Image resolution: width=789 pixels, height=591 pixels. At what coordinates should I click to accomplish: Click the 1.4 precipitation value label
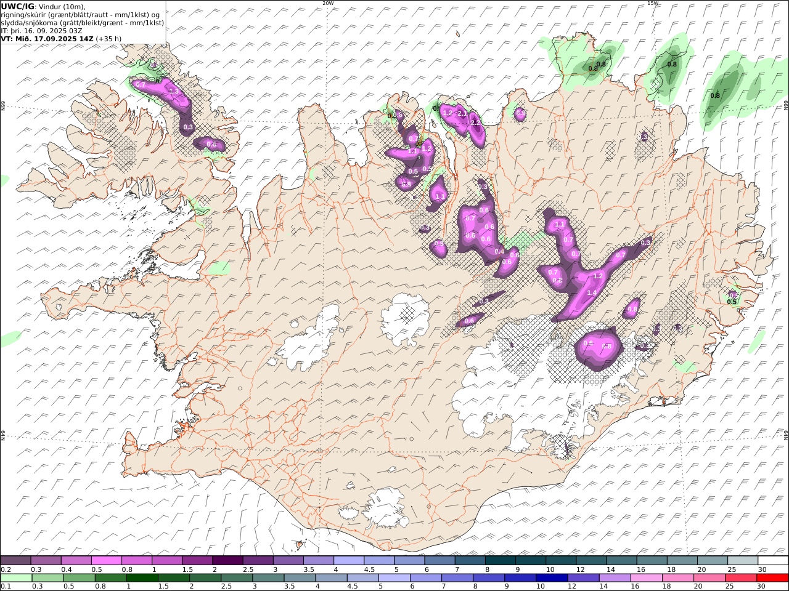pos(592,293)
